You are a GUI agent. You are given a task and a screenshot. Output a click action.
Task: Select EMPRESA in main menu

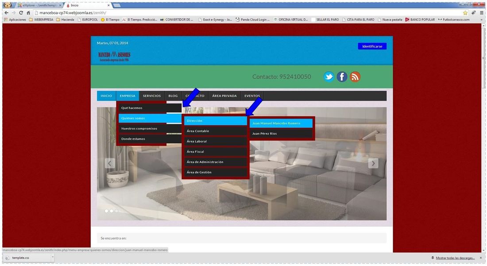tap(128, 96)
